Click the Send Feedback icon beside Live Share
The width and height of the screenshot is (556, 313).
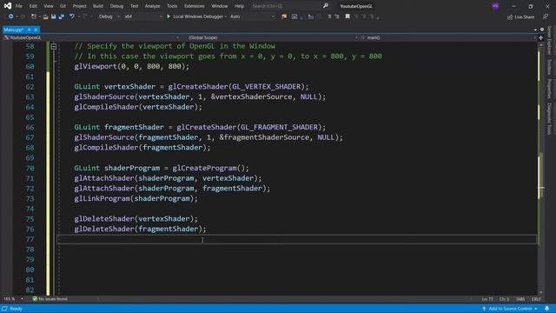point(546,17)
